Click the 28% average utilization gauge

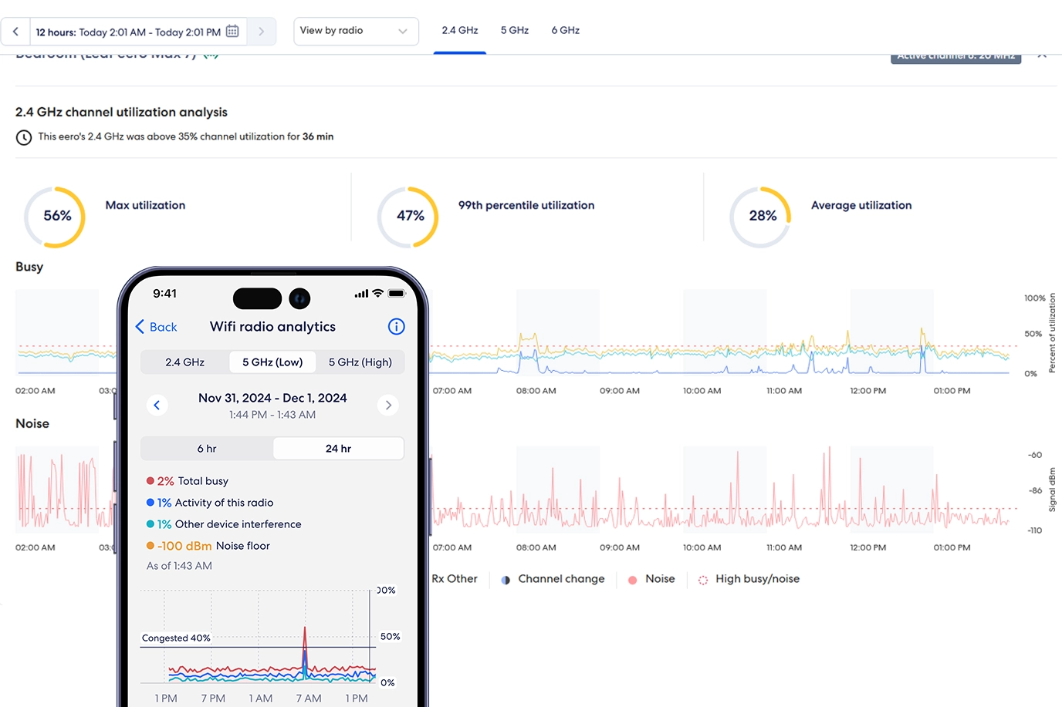point(761,217)
